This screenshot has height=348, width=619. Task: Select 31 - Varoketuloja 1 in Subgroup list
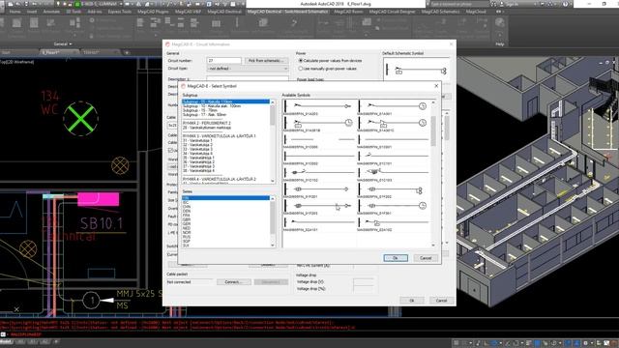(197, 140)
